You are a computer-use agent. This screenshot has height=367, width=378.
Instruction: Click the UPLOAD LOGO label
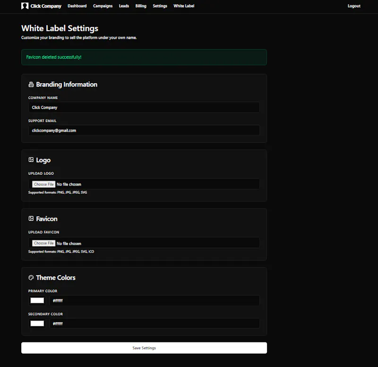click(41, 173)
